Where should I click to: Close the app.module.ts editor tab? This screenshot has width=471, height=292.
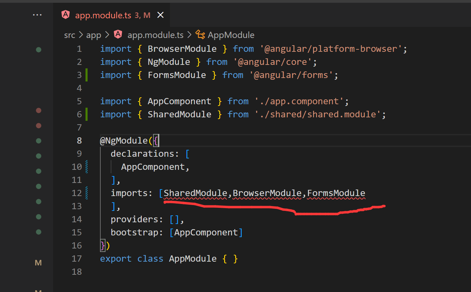160,15
